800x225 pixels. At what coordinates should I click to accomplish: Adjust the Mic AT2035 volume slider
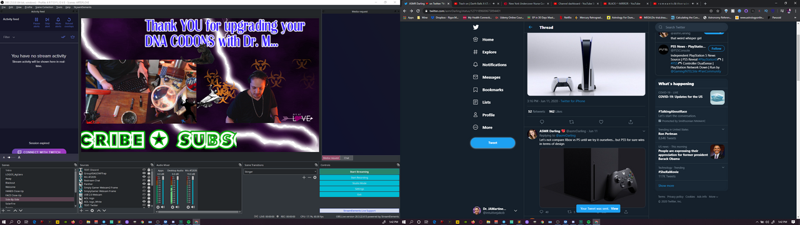tap(192, 190)
